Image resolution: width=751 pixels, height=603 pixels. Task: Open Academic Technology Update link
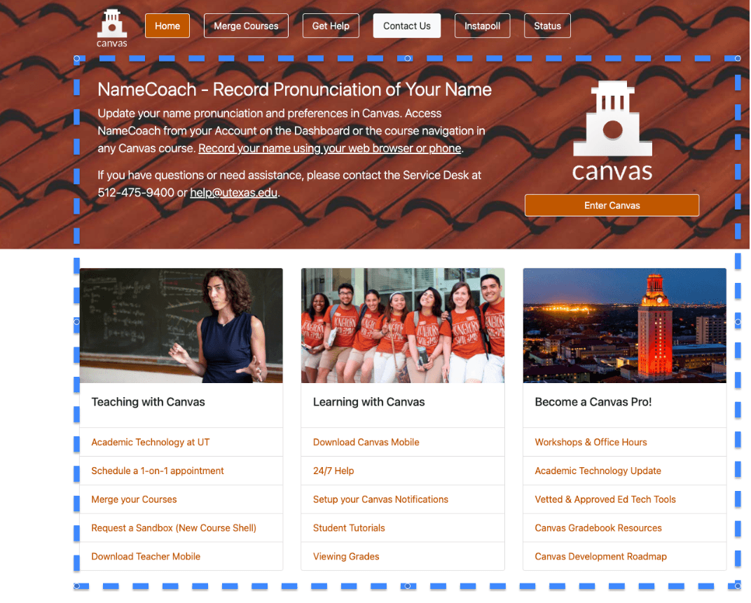pos(598,471)
